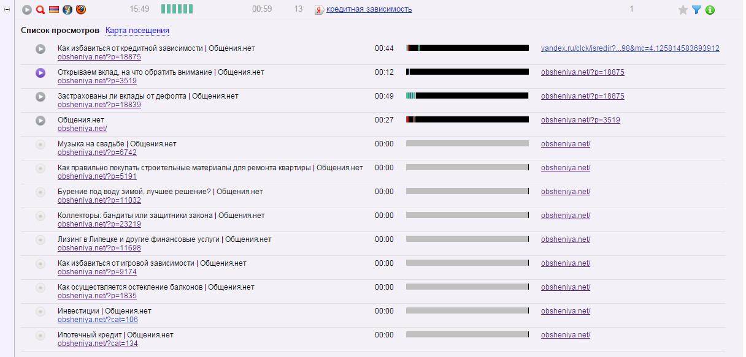Open visit info with the green i icon

[710, 9]
